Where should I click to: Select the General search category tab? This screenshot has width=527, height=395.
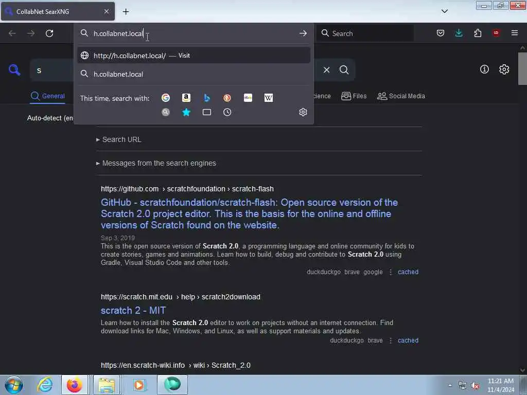(47, 96)
